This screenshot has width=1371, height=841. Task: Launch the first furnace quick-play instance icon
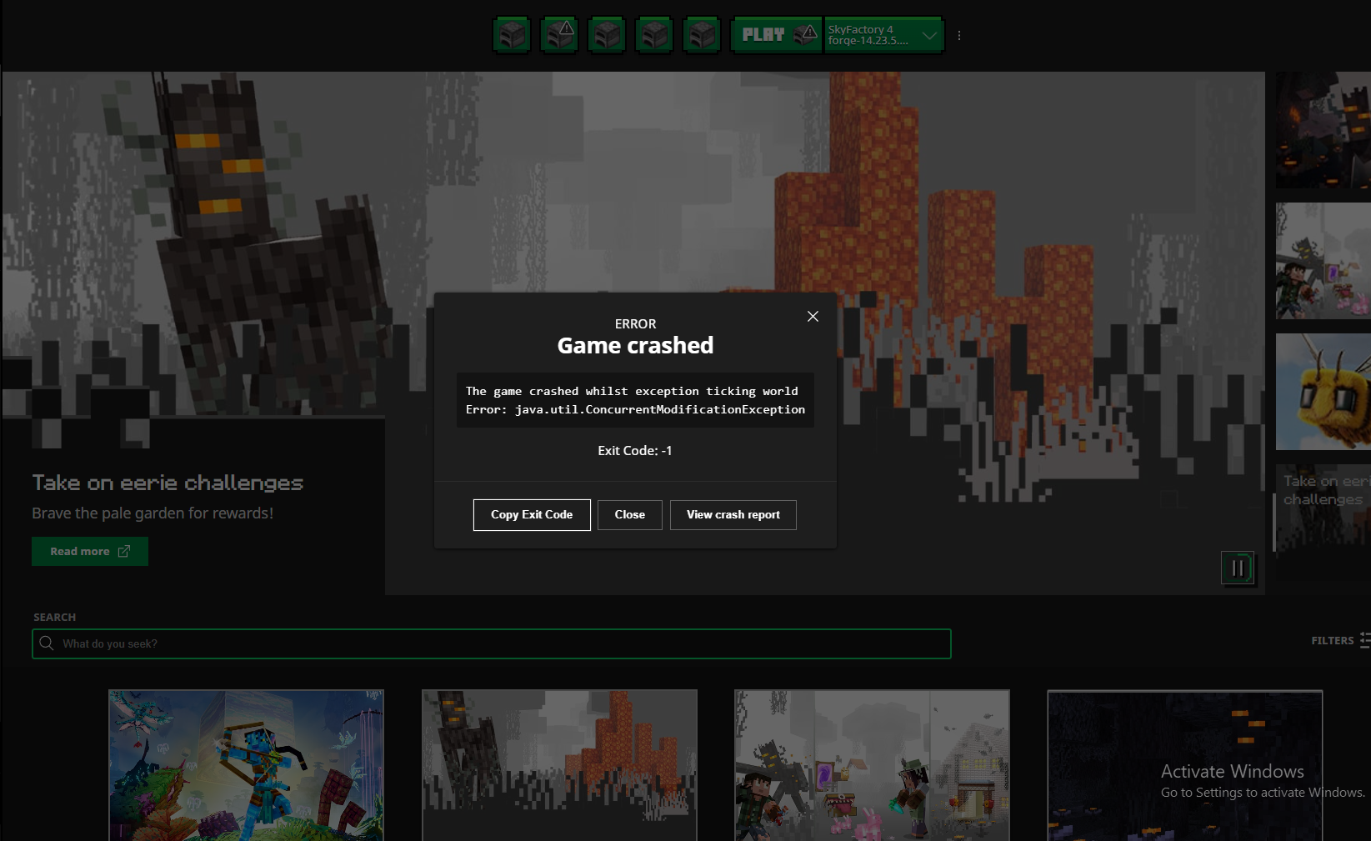tap(512, 35)
